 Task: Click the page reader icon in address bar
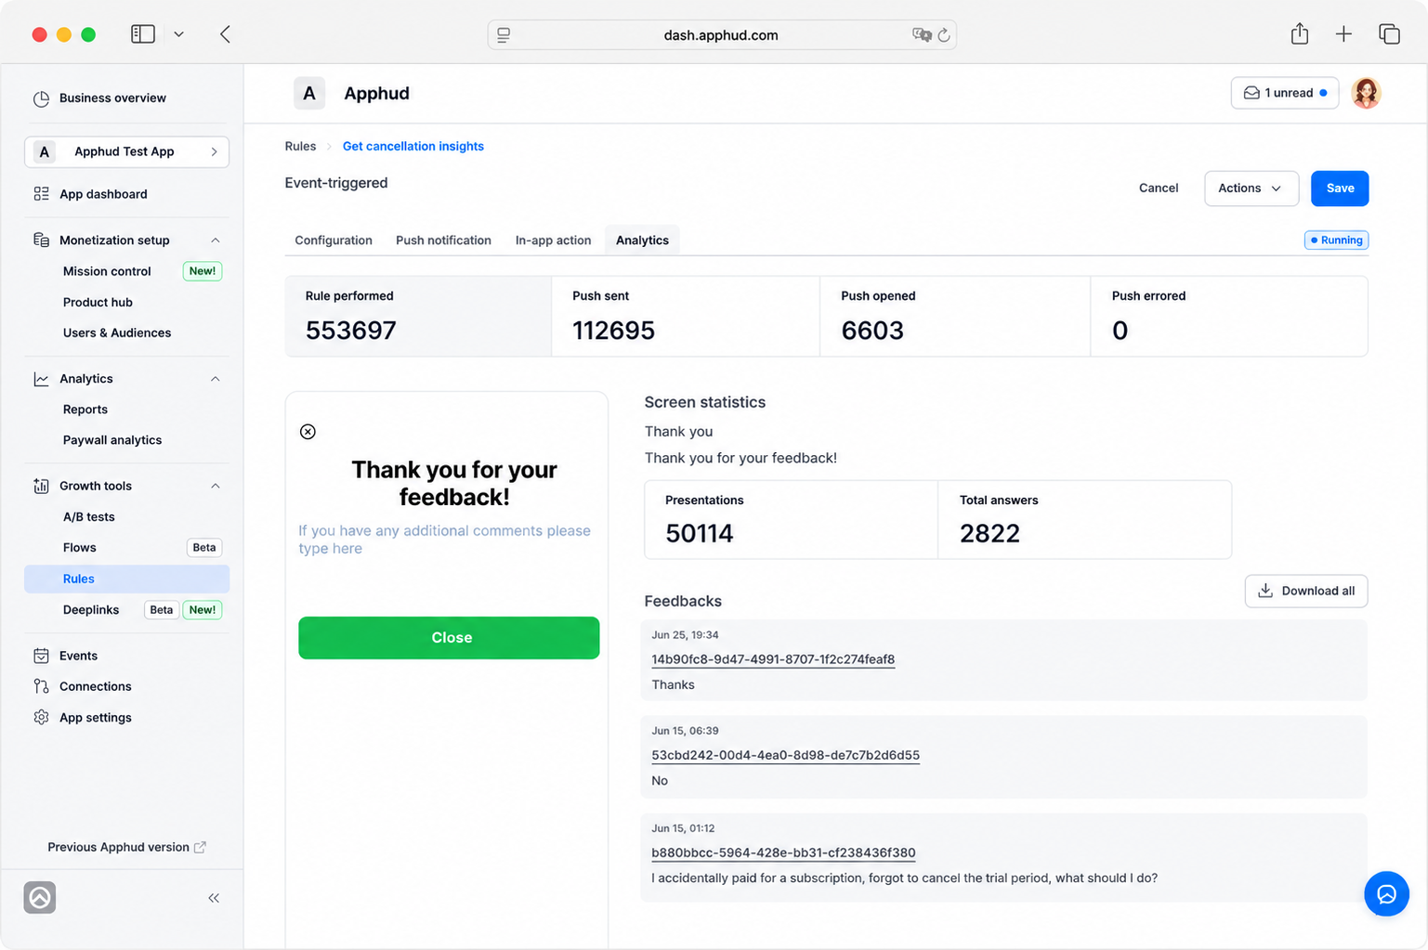[x=504, y=35]
